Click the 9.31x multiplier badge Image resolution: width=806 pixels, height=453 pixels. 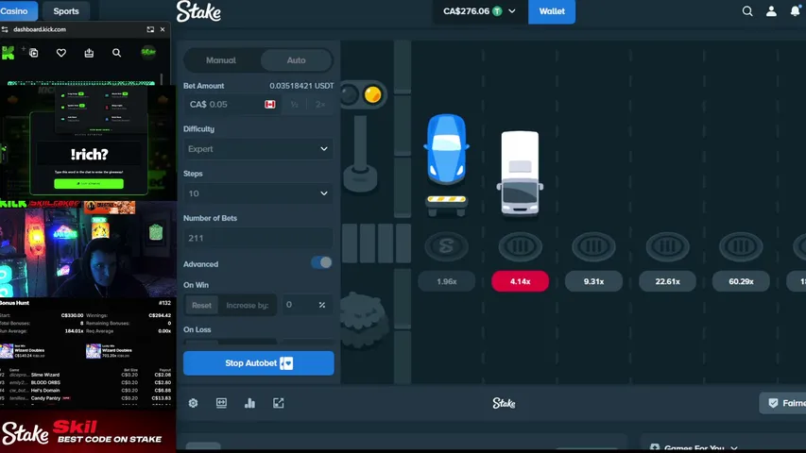click(593, 281)
